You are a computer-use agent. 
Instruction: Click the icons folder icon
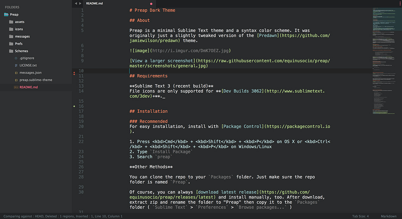(11, 29)
